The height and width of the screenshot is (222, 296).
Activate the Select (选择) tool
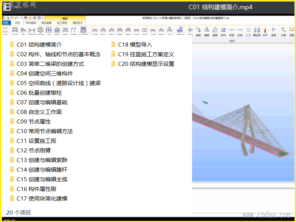(x=273, y=30)
